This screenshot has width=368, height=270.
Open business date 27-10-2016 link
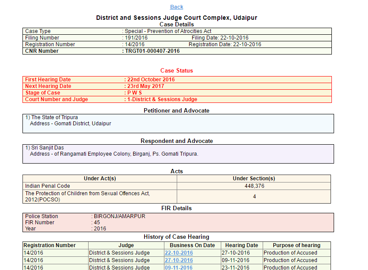pyautogui.click(x=179, y=260)
